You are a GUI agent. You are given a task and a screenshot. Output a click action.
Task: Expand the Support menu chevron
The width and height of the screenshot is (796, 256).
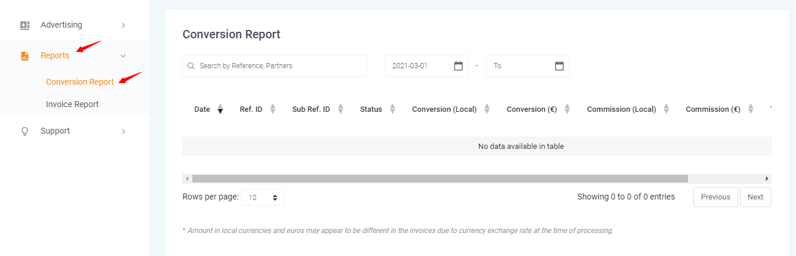pos(123,131)
